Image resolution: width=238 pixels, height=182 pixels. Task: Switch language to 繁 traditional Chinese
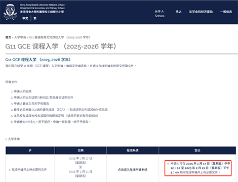[35, 18]
